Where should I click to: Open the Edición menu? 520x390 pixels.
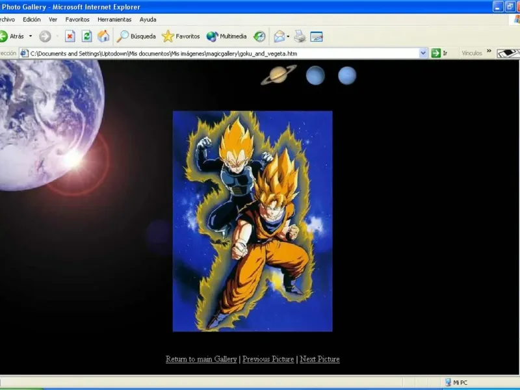click(x=31, y=19)
